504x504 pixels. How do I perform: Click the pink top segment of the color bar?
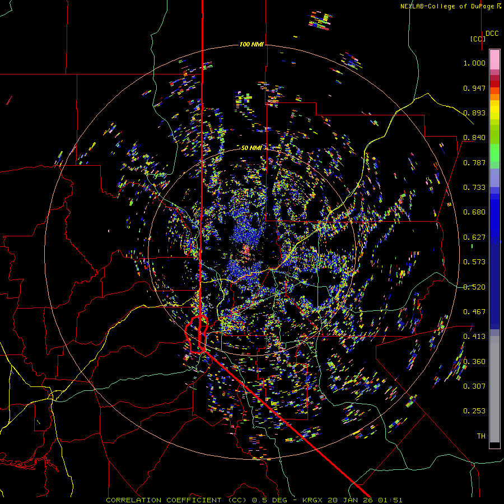[494, 59]
